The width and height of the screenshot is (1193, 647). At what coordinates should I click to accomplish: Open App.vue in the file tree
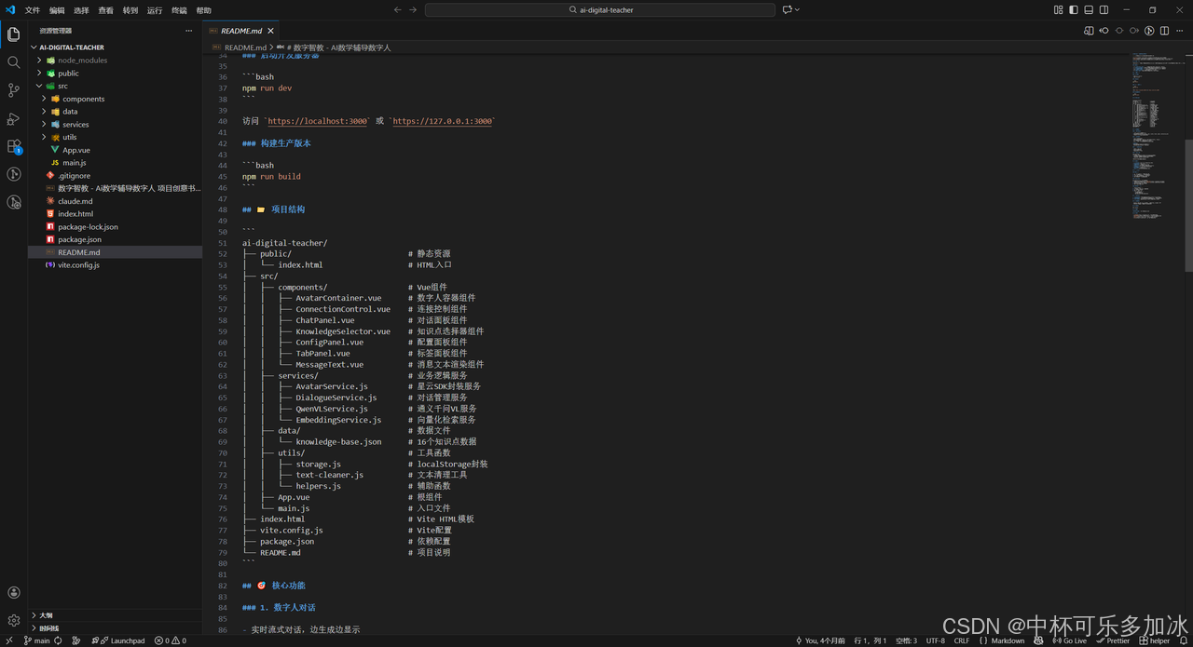click(115, 150)
